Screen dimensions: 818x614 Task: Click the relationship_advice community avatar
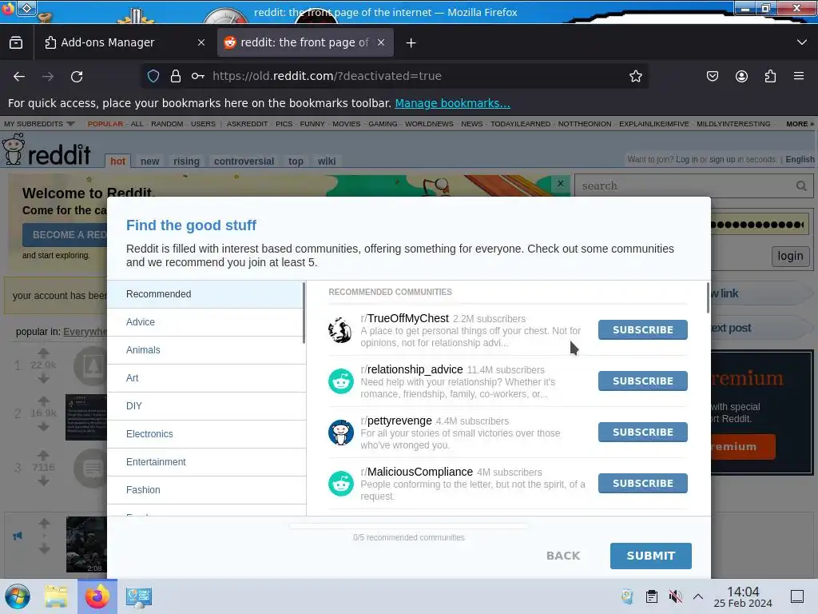[x=340, y=381]
